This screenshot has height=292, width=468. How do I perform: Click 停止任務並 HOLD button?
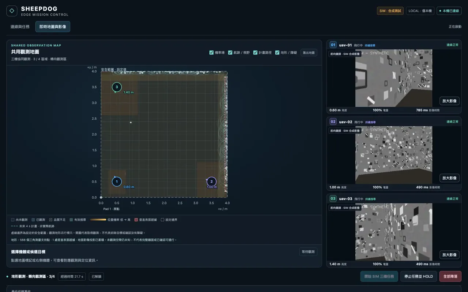click(419, 276)
